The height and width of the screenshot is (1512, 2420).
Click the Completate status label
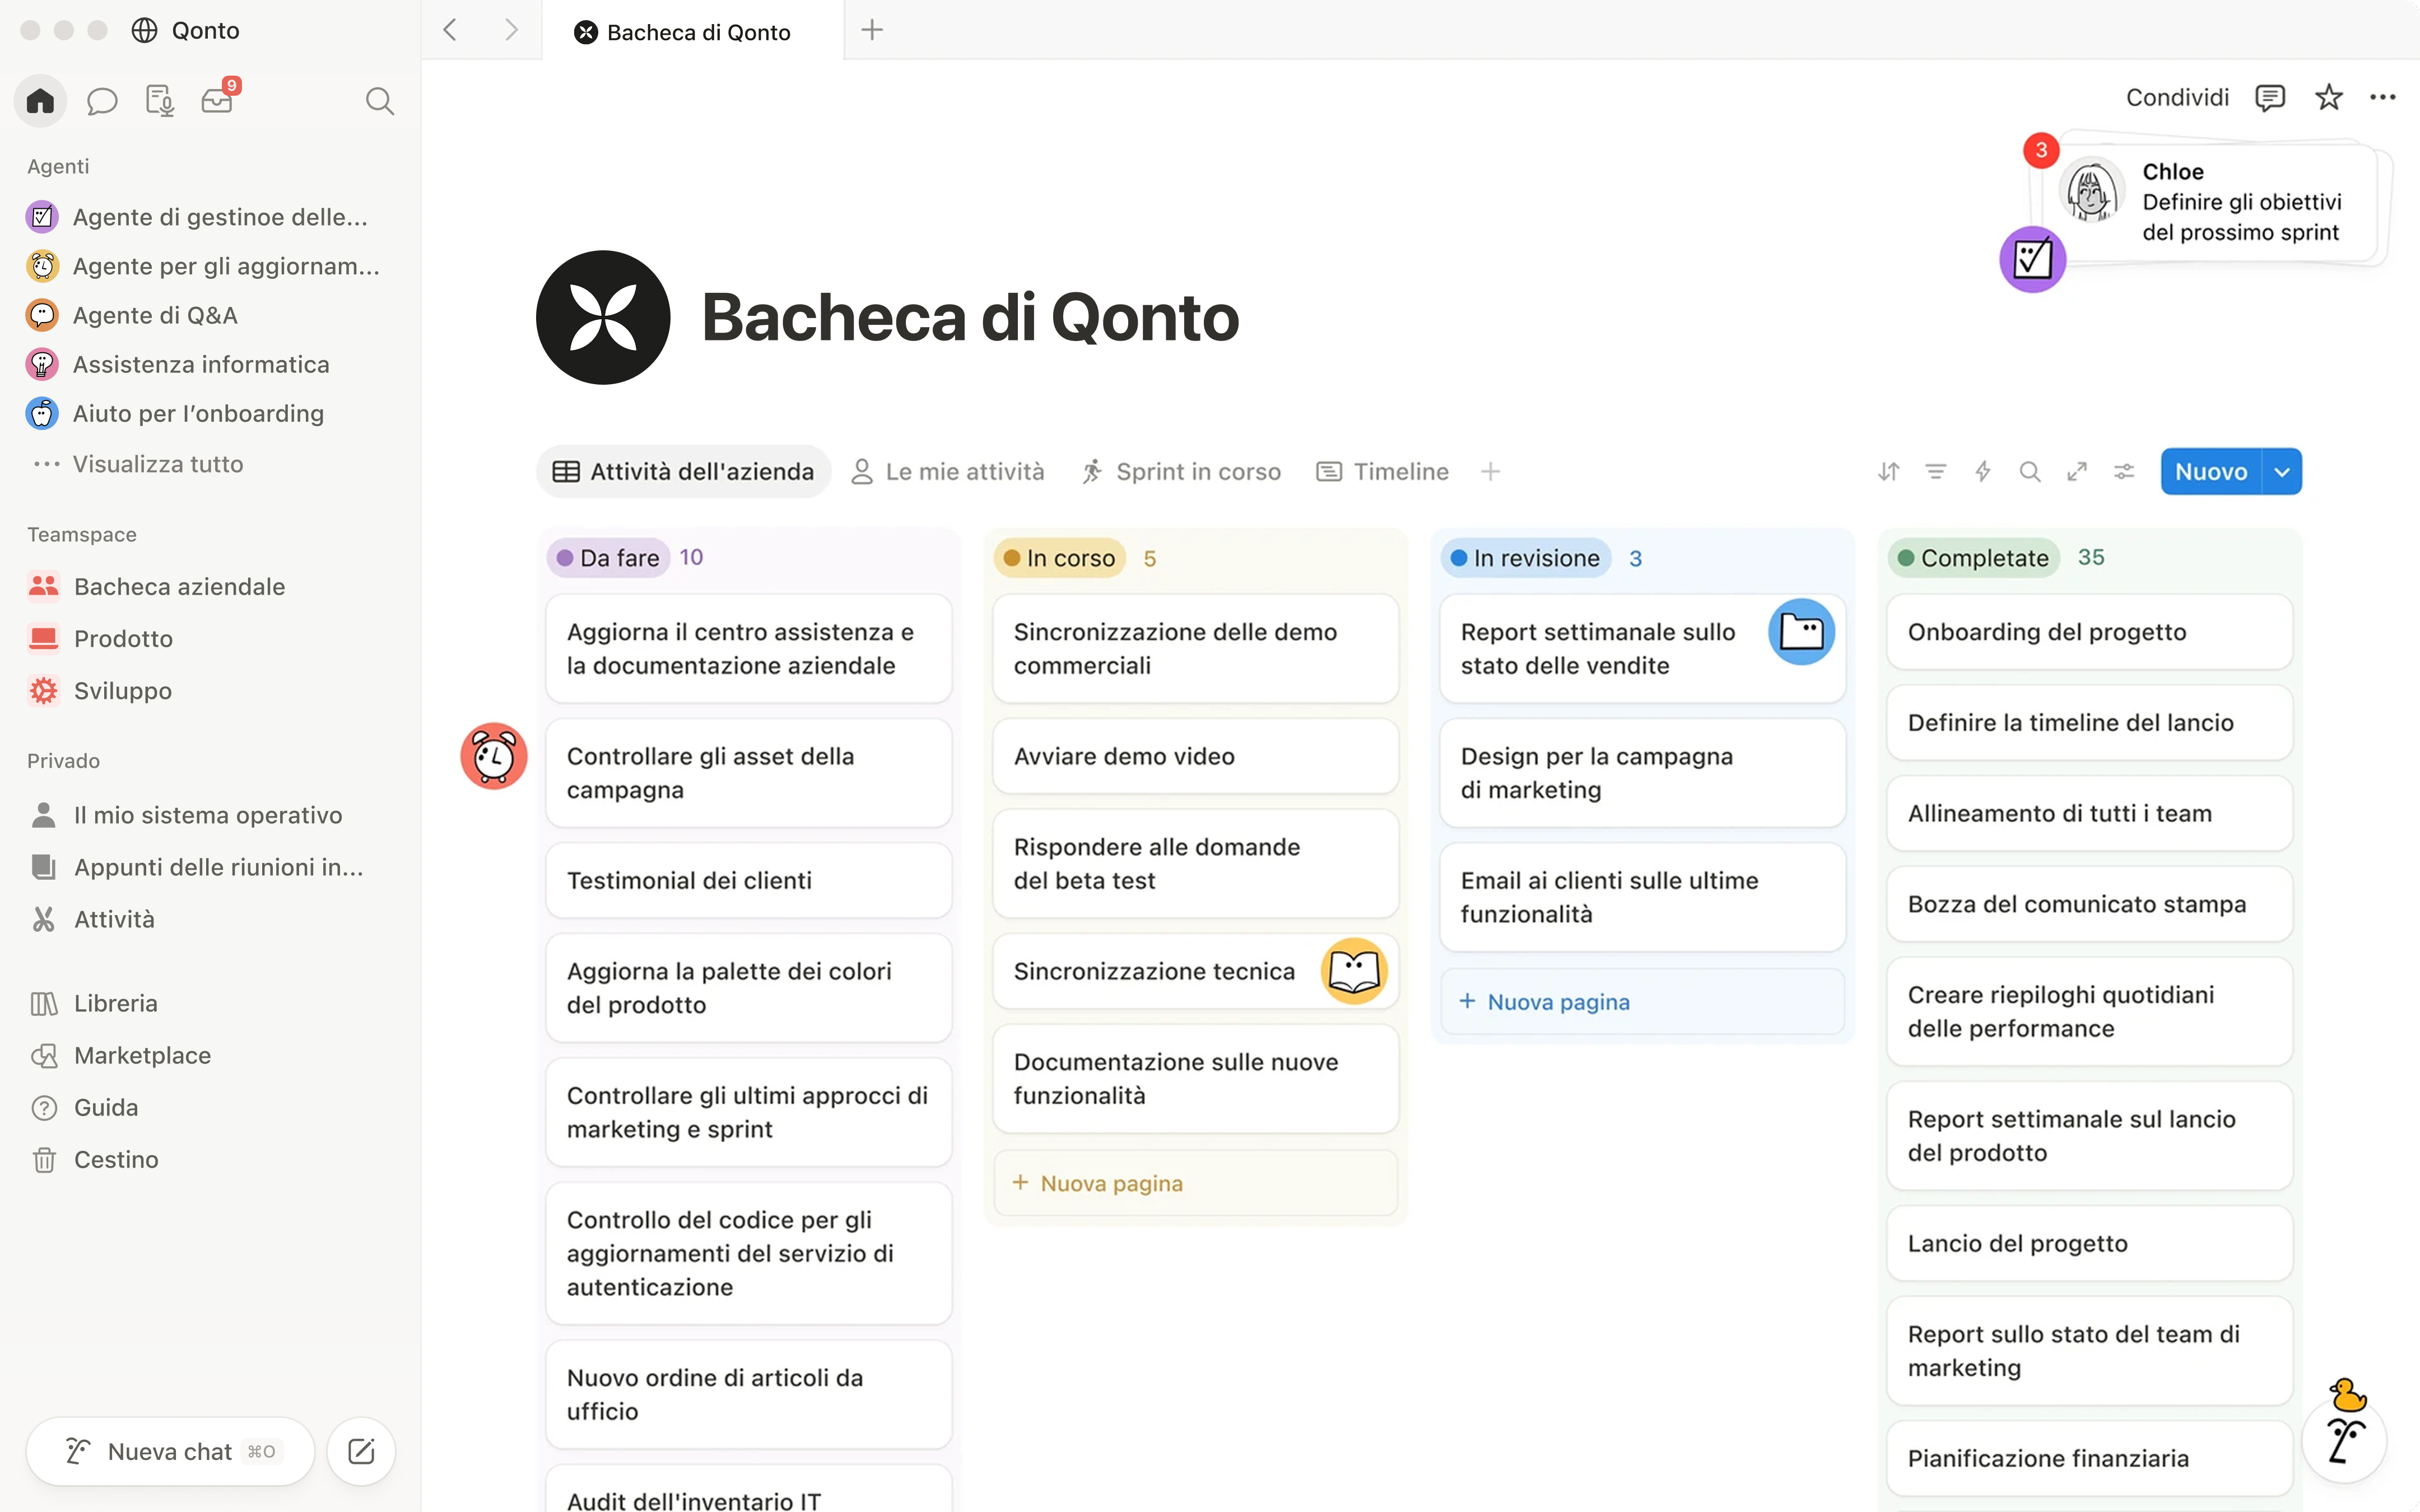pyautogui.click(x=1974, y=558)
